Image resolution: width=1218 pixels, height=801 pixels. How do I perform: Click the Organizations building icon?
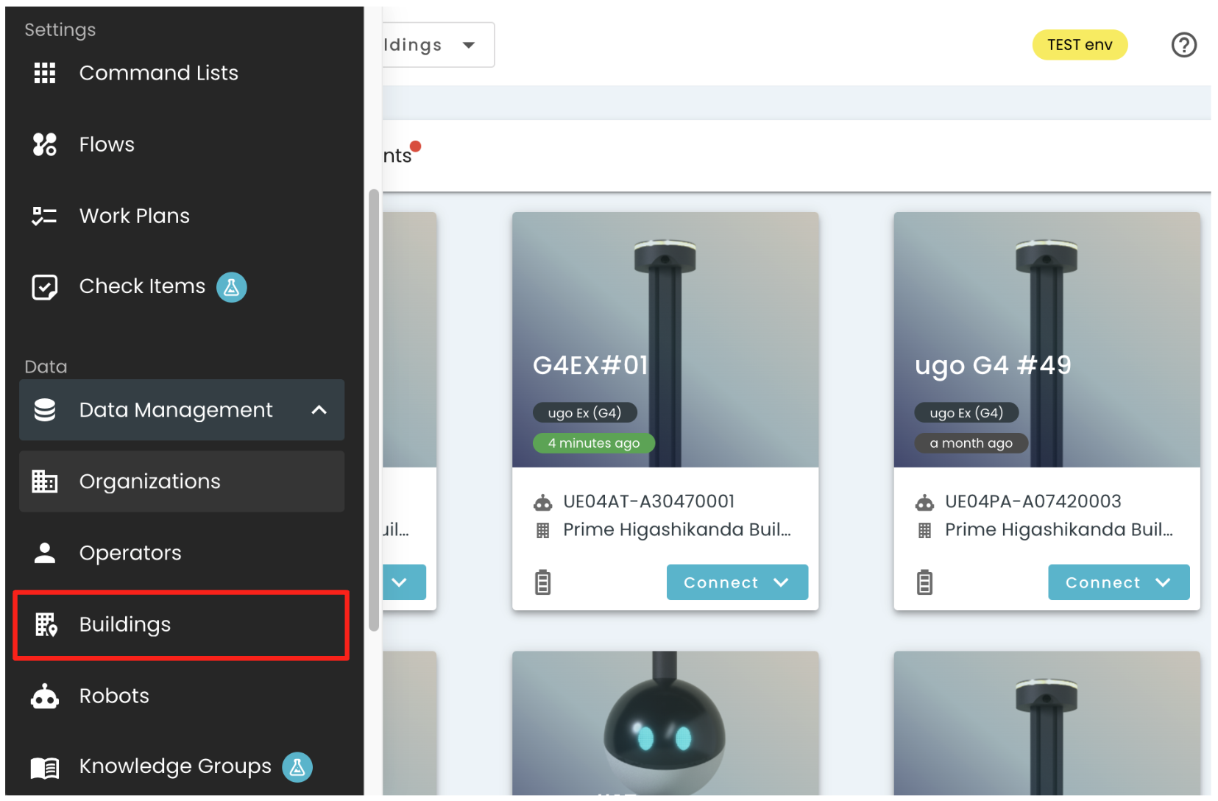(x=45, y=481)
